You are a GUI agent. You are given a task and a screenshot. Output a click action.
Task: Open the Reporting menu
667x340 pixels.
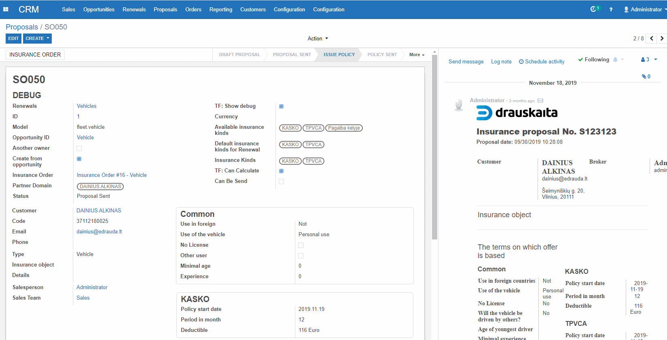[220, 9]
